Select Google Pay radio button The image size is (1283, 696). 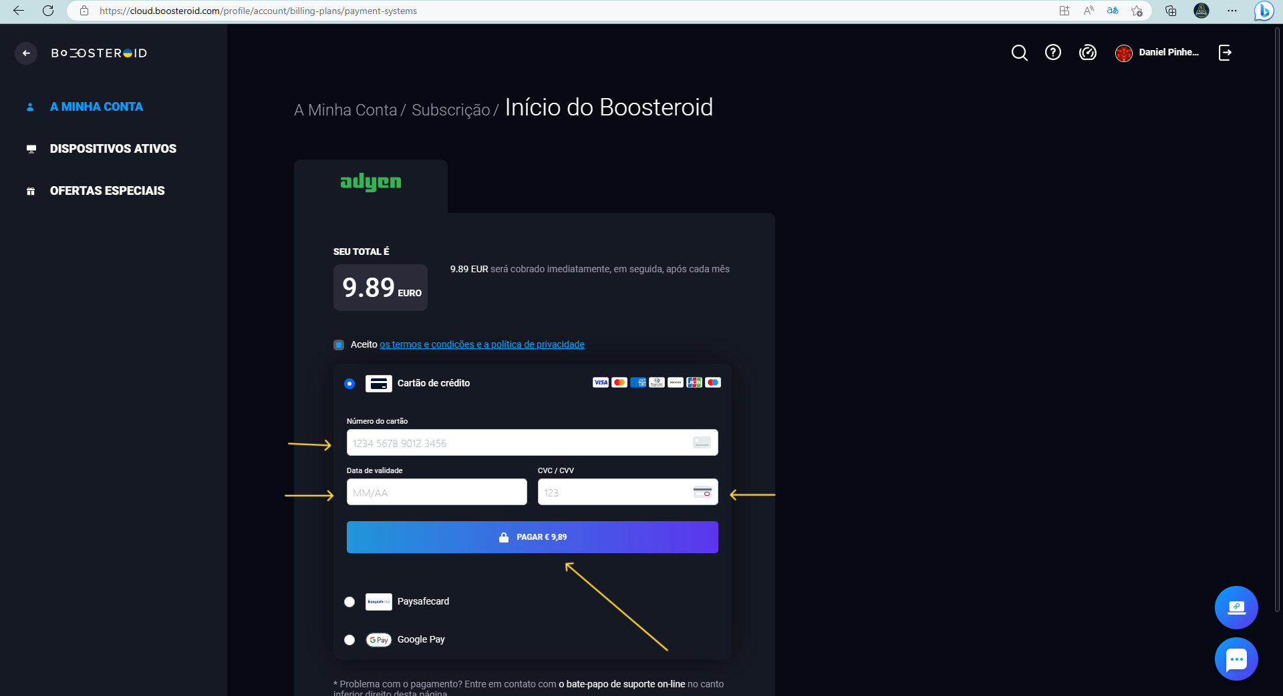(x=349, y=640)
